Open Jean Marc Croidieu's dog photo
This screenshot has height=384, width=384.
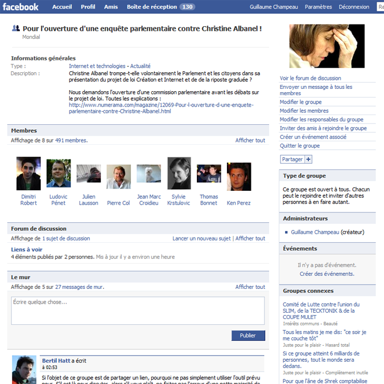point(148,174)
